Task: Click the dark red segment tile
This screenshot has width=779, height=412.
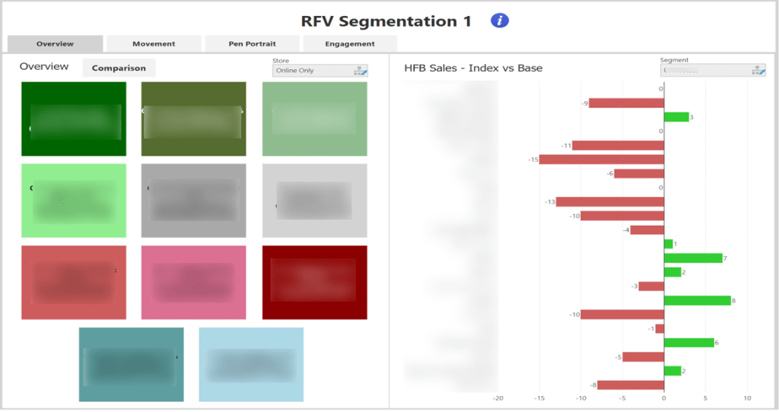Action: [x=314, y=282]
